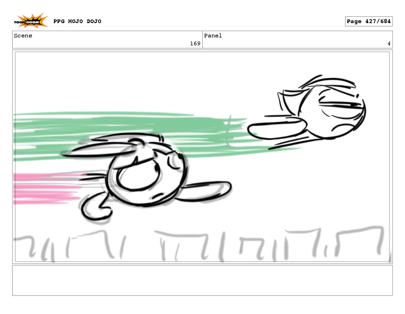Click the 'Panel' header label

(213, 36)
